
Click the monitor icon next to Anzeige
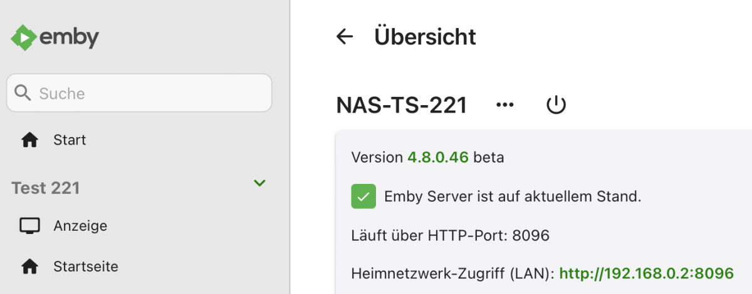29,226
